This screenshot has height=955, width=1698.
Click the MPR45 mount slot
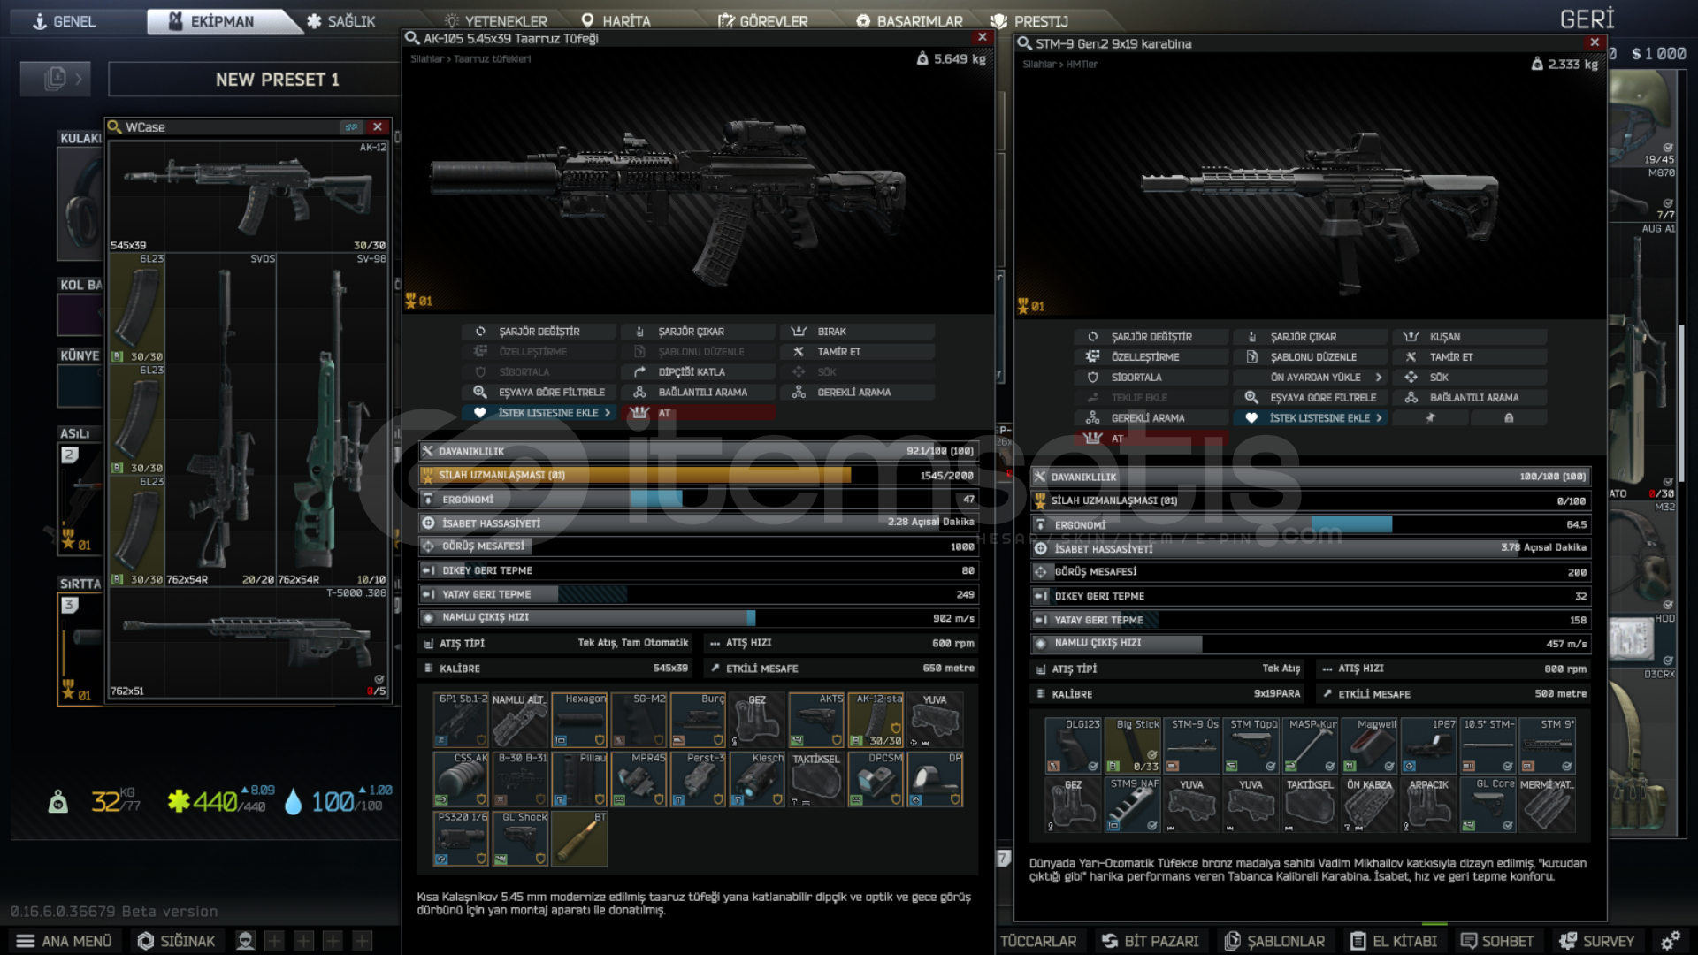(639, 779)
